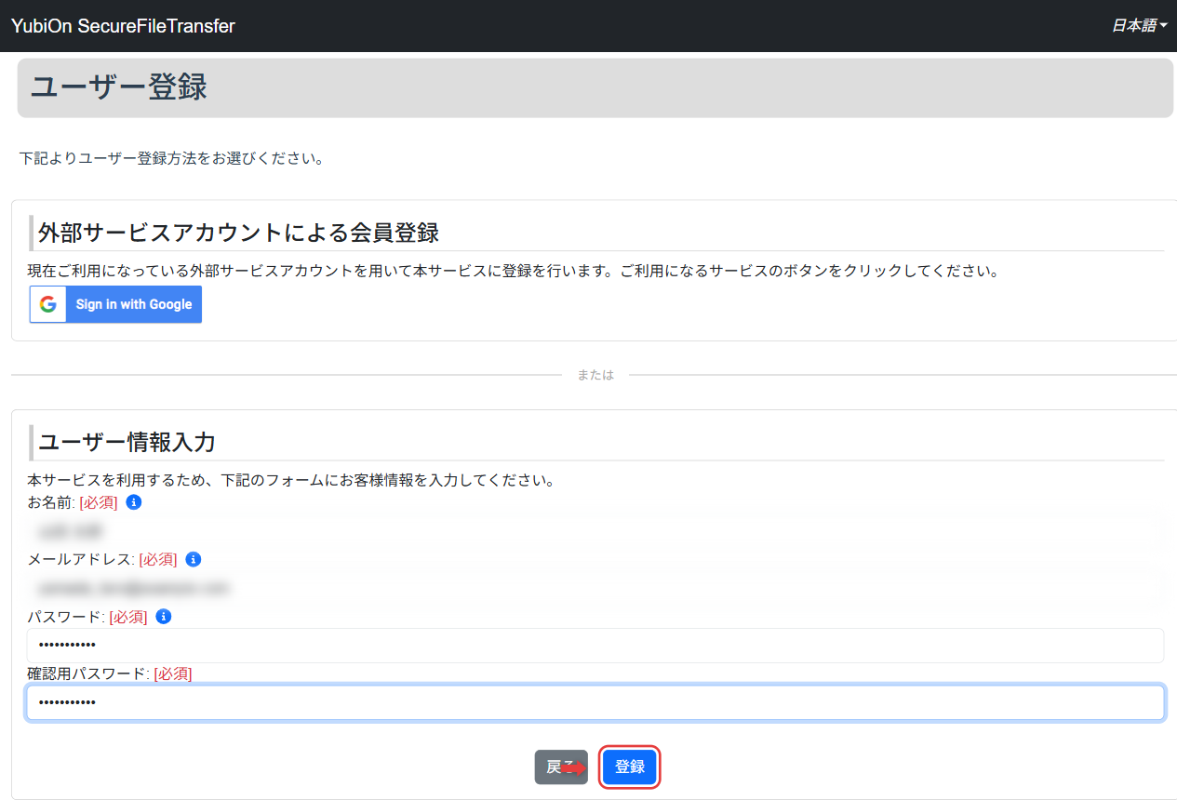Click the 外部サービスアカウントによる会員登録 section heading
This screenshot has width=1177, height=800.
point(238,232)
